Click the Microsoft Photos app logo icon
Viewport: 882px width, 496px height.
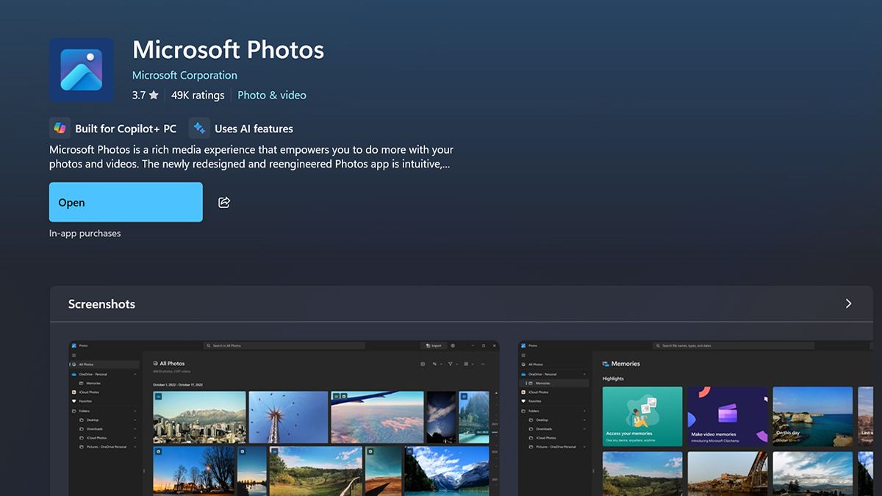tap(81, 69)
